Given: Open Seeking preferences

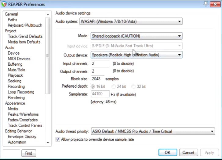Looking at the screenshot, I should click(15, 81).
